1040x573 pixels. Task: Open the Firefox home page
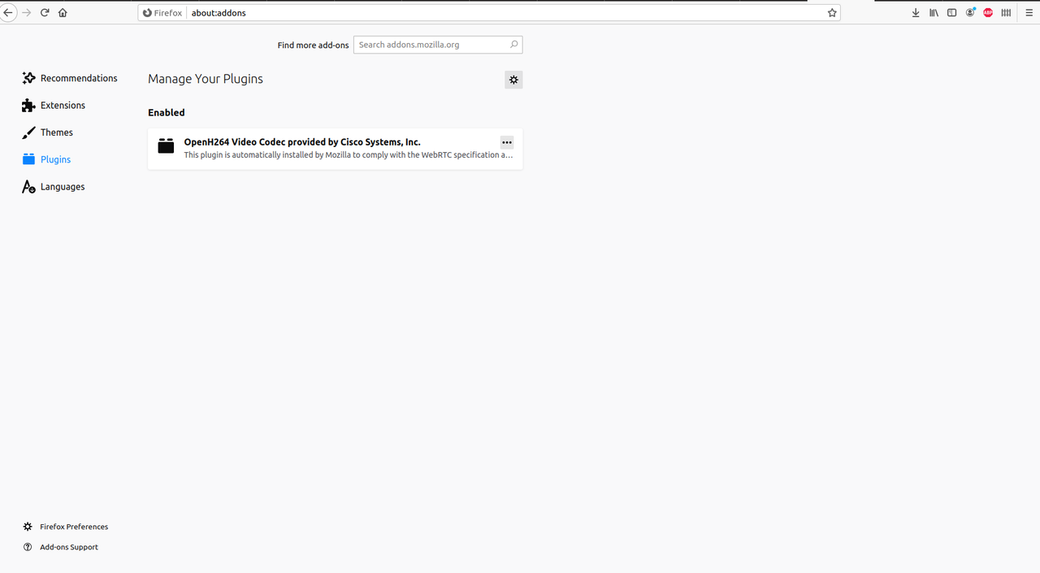point(63,13)
